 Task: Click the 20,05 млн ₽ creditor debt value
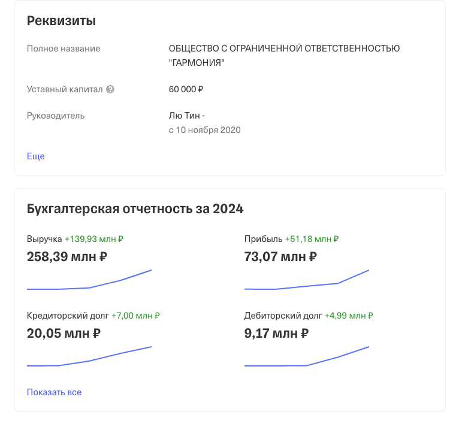(x=64, y=334)
